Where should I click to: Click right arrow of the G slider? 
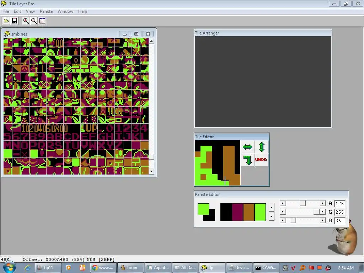(x=322, y=212)
